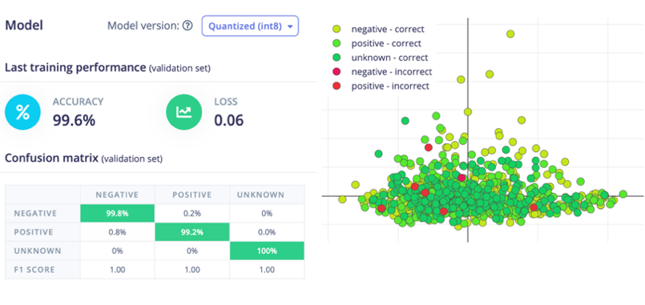Hide the positive - incorrect legend series
The height and width of the screenshot is (305, 645).
coord(382,86)
